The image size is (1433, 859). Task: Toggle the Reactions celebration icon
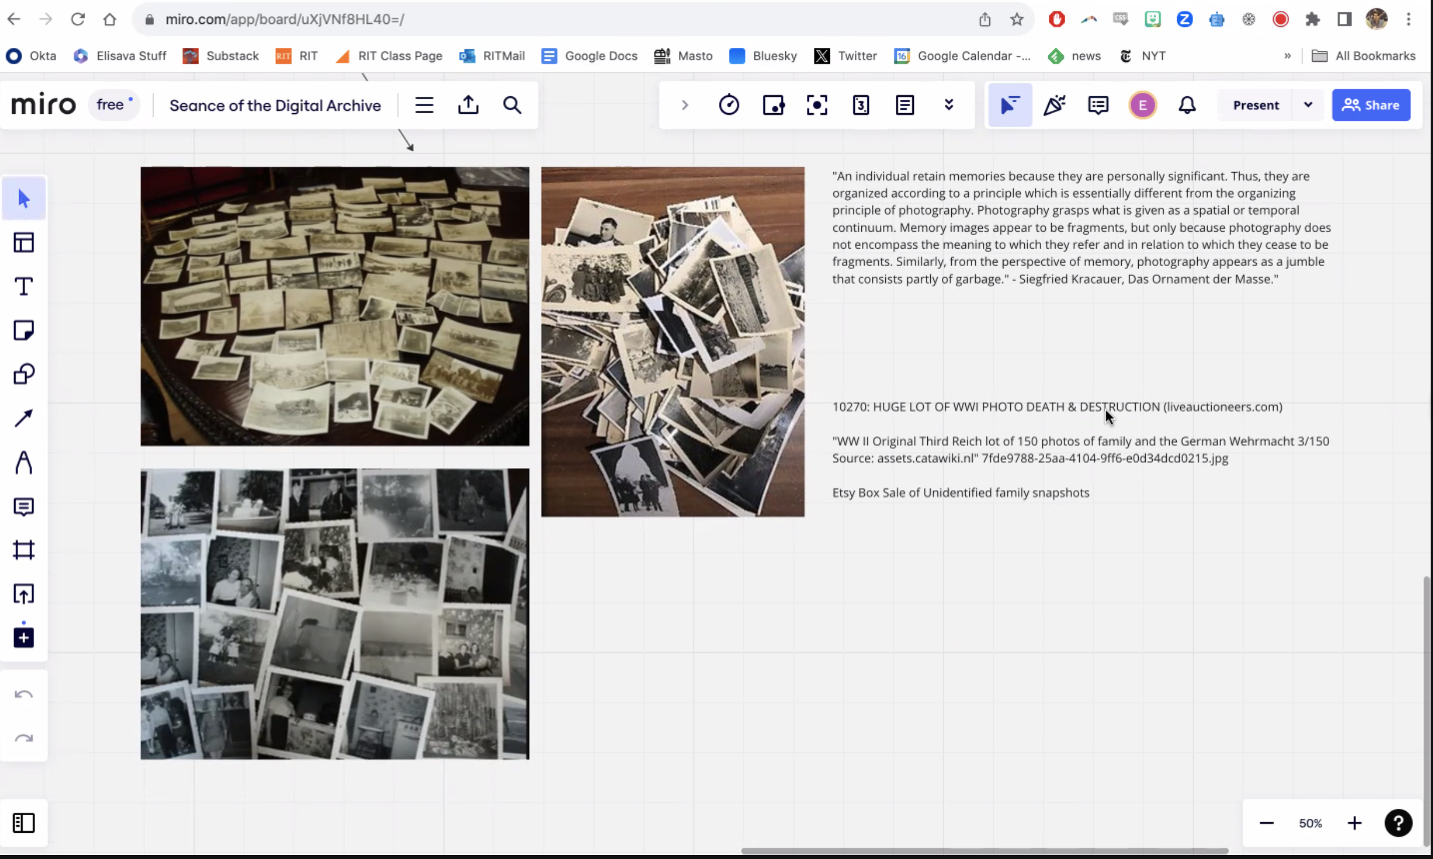tap(1054, 105)
